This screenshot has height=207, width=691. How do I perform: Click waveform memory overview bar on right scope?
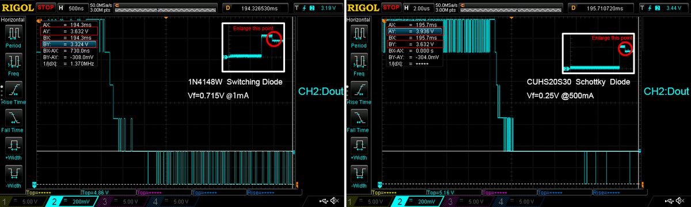511,7
